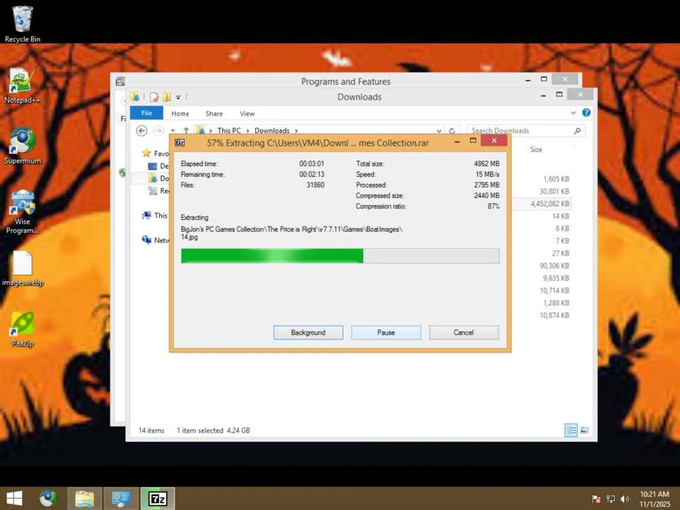Expand the recent locations dropdown arrow
680x510 pixels.
[x=172, y=130]
